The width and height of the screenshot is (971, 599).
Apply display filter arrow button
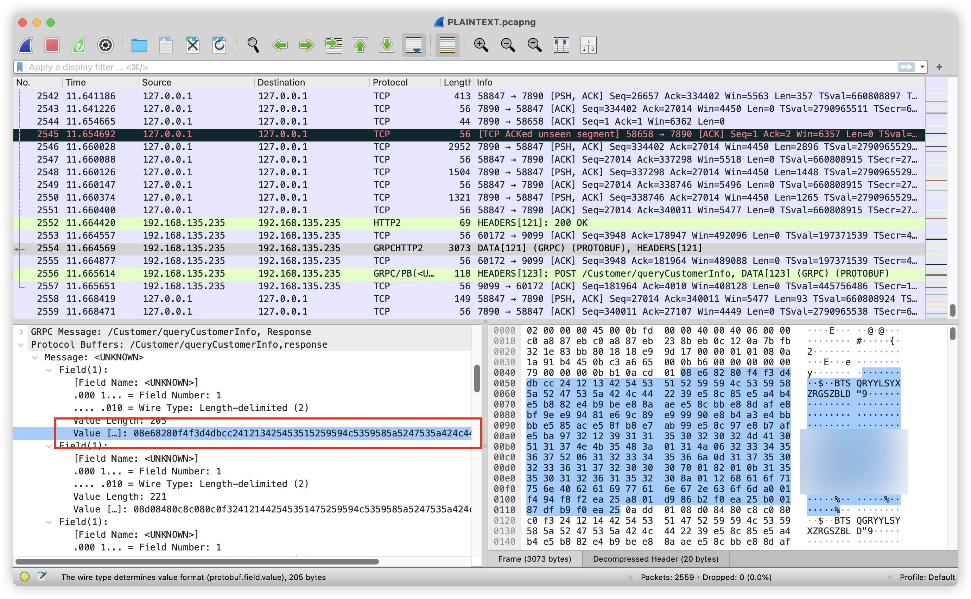(906, 67)
